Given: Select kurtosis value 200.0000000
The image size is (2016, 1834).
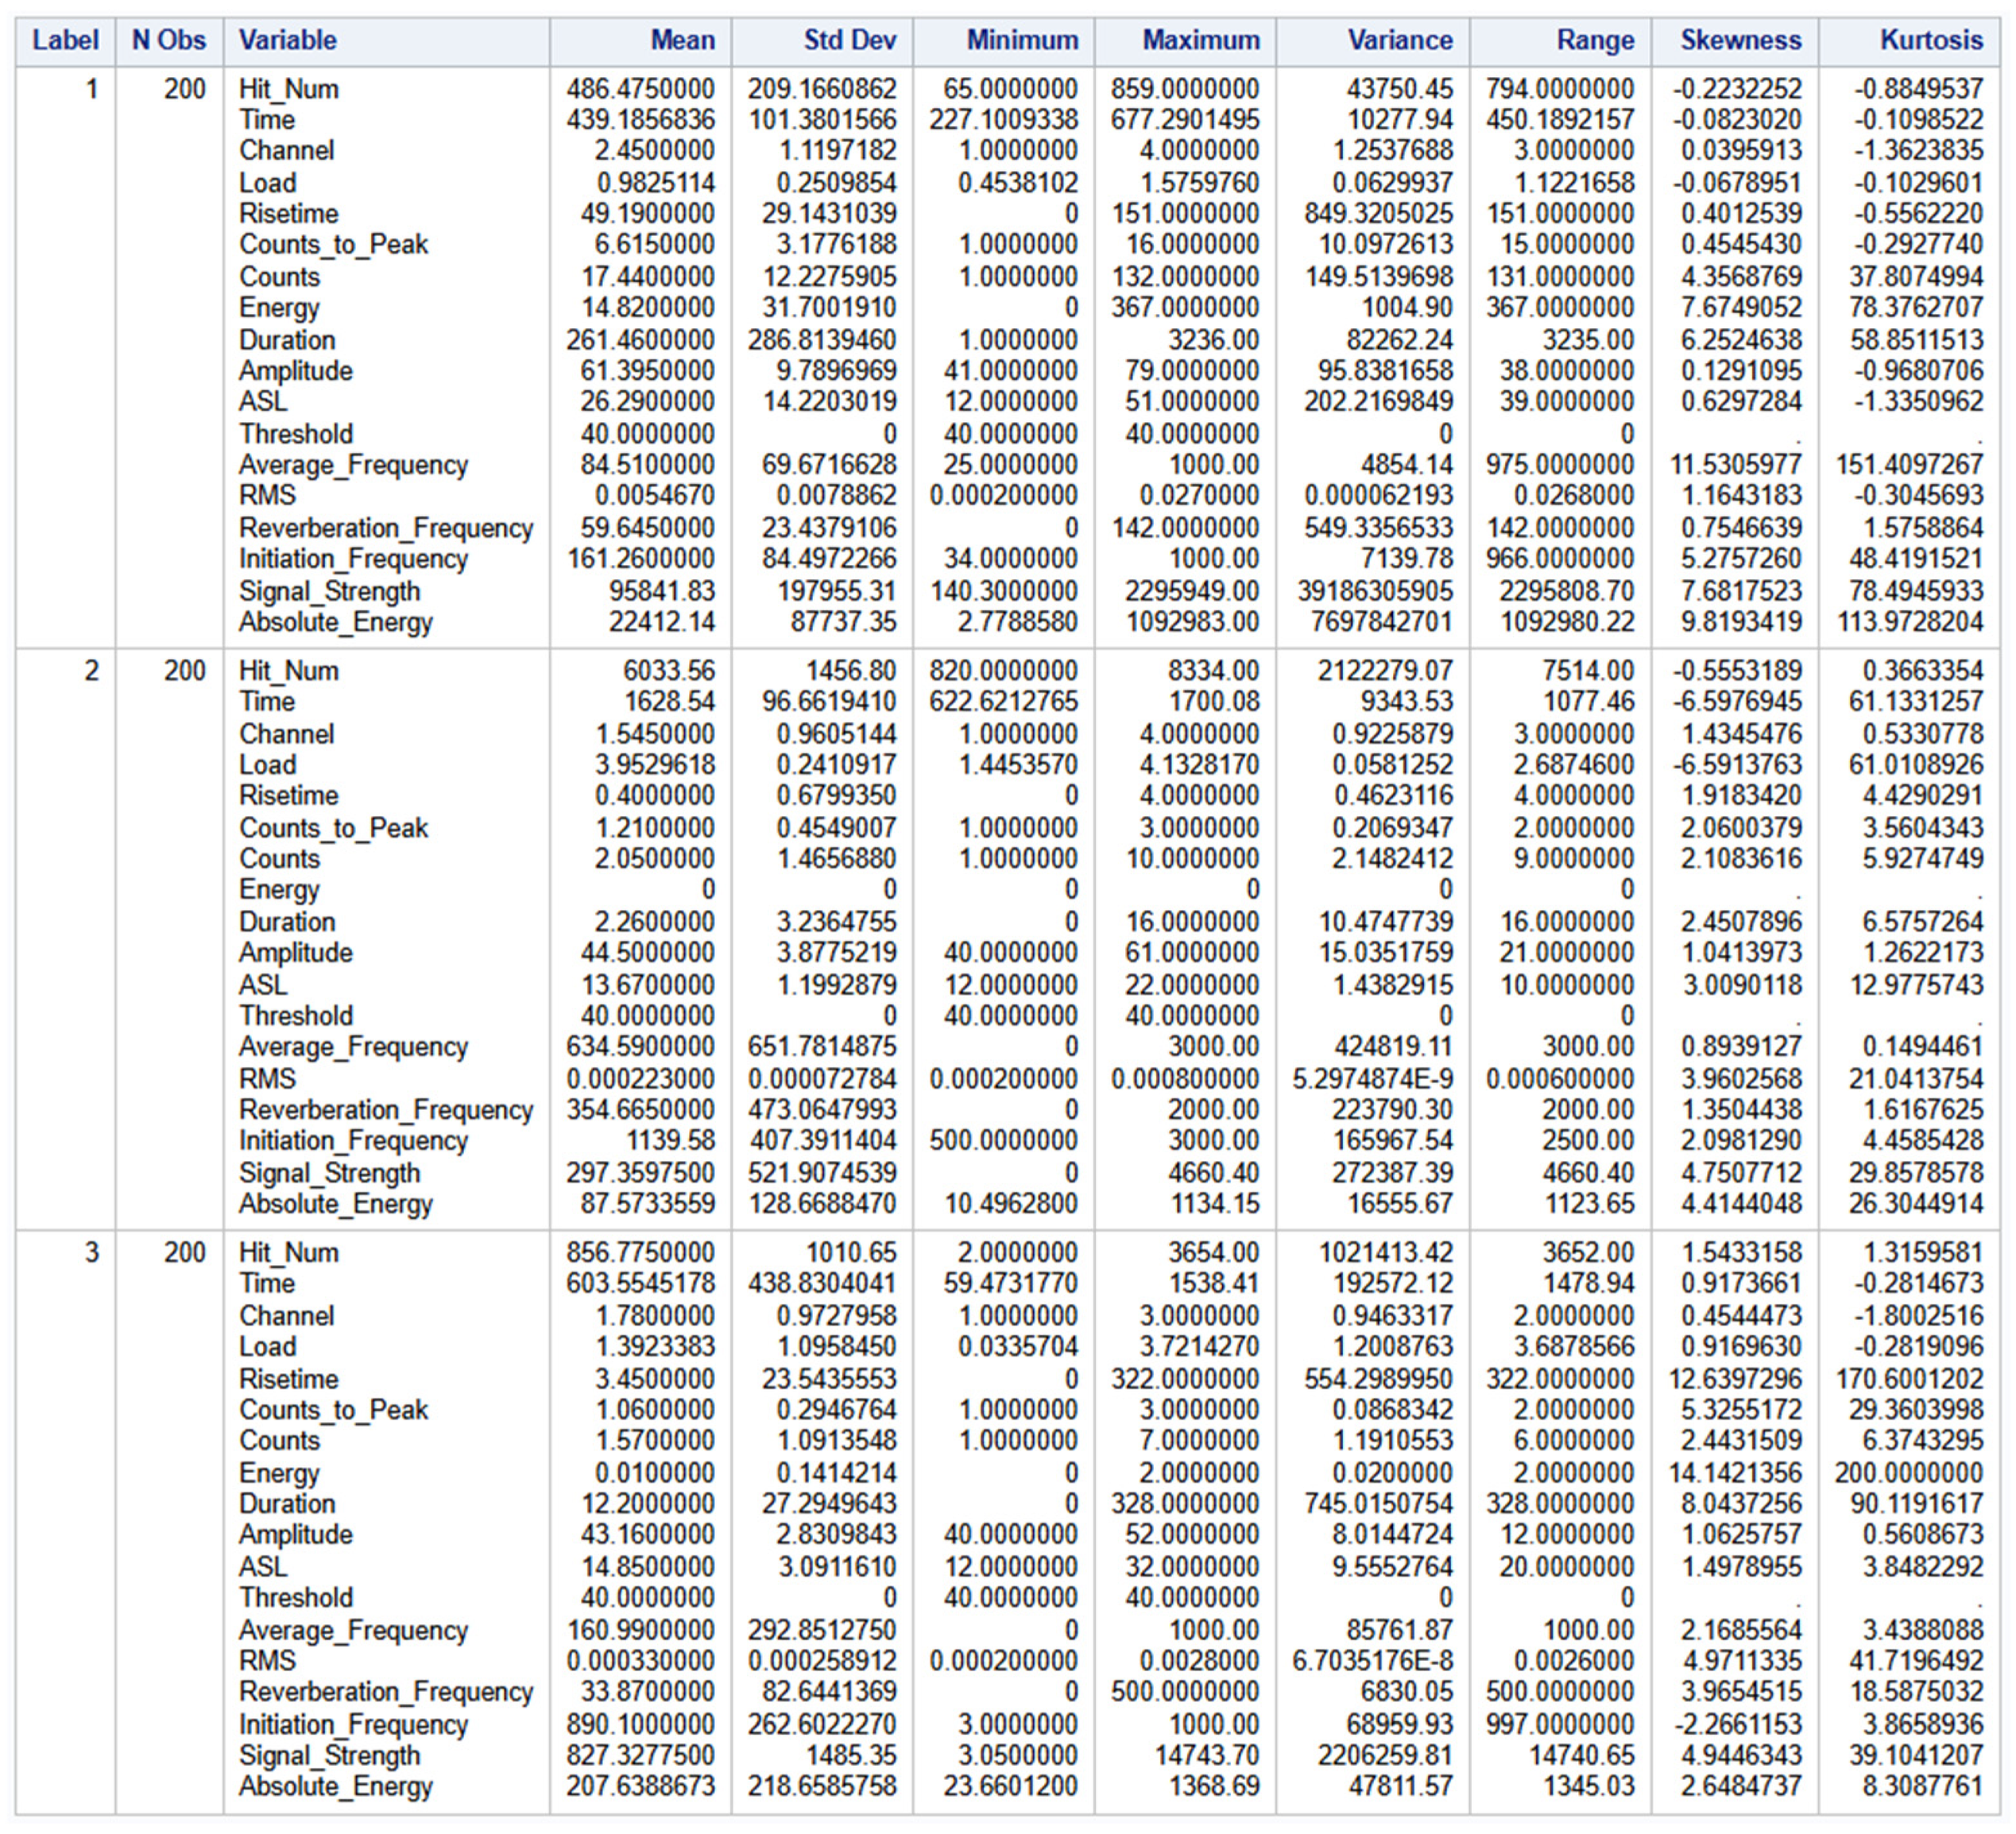Looking at the screenshot, I should pos(1909,1473).
